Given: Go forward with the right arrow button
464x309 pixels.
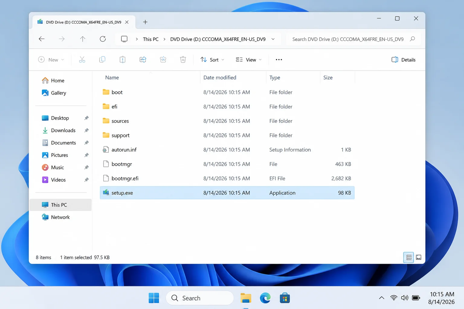Looking at the screenshot, I should point(62,39).
